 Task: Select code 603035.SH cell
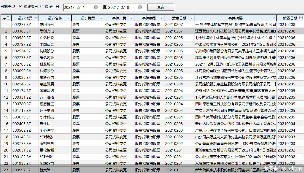[x=25, y=77]
